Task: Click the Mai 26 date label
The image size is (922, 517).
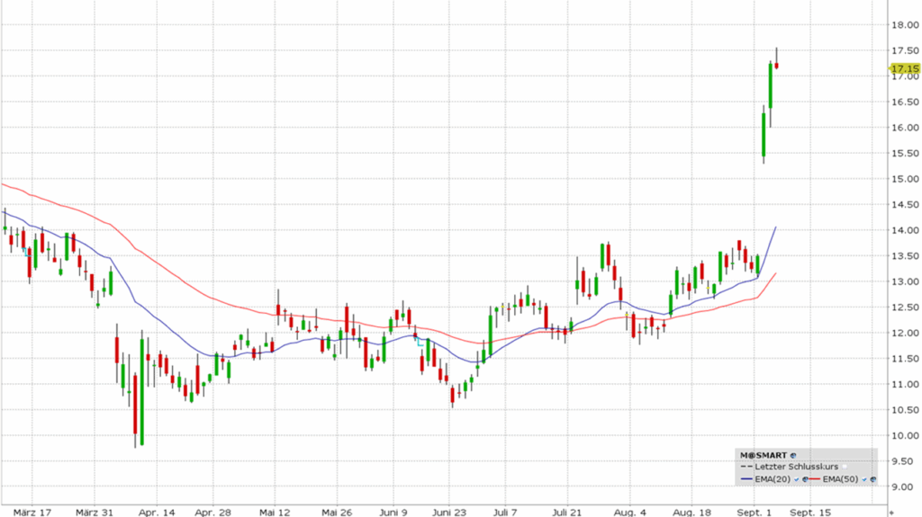Action: point(337,513)
